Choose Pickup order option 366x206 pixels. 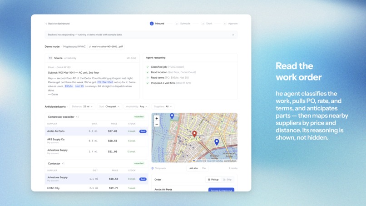(x=213, y=180)
